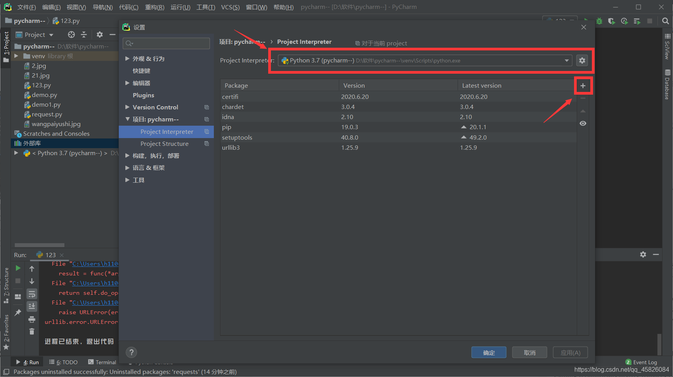Sort packages by Package column header
Image resolution: width=673 pixels, height=377 pixels.
(279, 85)
